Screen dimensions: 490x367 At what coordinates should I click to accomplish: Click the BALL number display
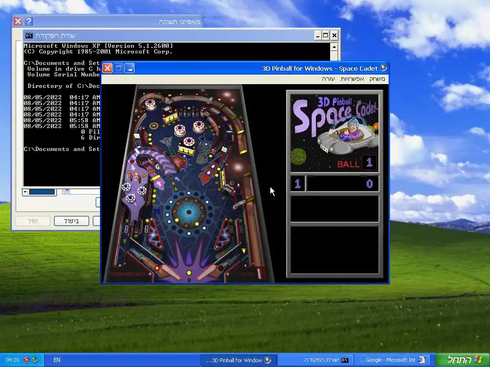point(369,162)
